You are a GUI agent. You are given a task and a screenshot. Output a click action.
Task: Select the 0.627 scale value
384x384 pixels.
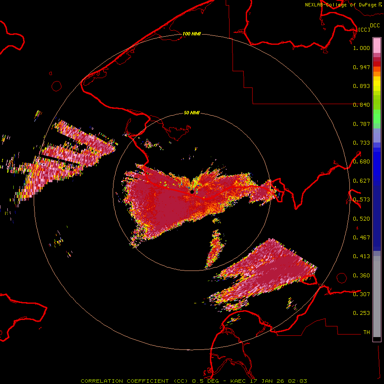click(361, 181)
